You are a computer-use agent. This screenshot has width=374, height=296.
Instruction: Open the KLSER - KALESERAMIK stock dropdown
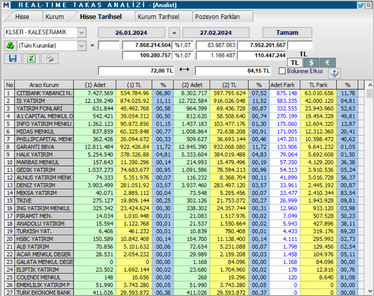[x=81, y=32]
